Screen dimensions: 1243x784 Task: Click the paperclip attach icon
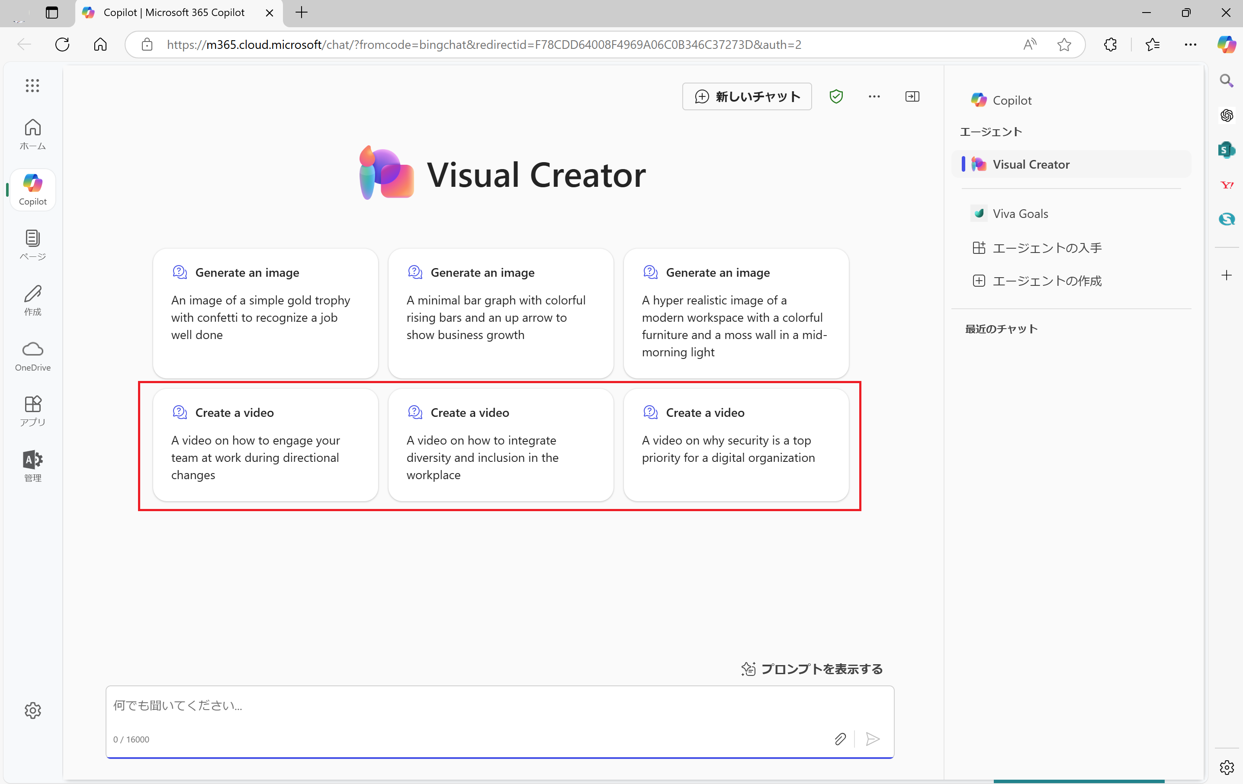click(840, 739)
